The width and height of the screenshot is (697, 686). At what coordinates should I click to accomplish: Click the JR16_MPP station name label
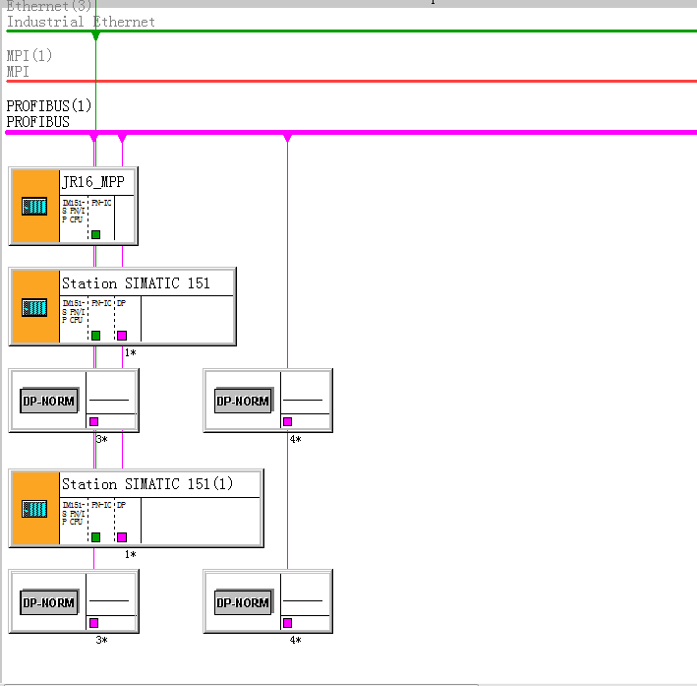(x=92, y=181)
